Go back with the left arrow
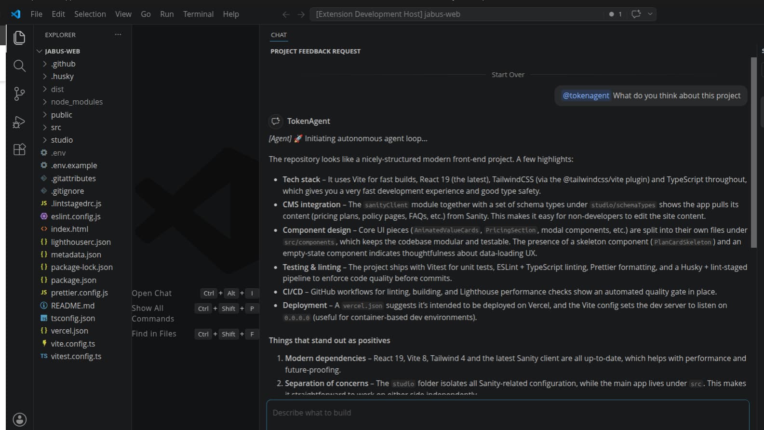The height and width of the screenshot is (430, 764). coord(286,14)
